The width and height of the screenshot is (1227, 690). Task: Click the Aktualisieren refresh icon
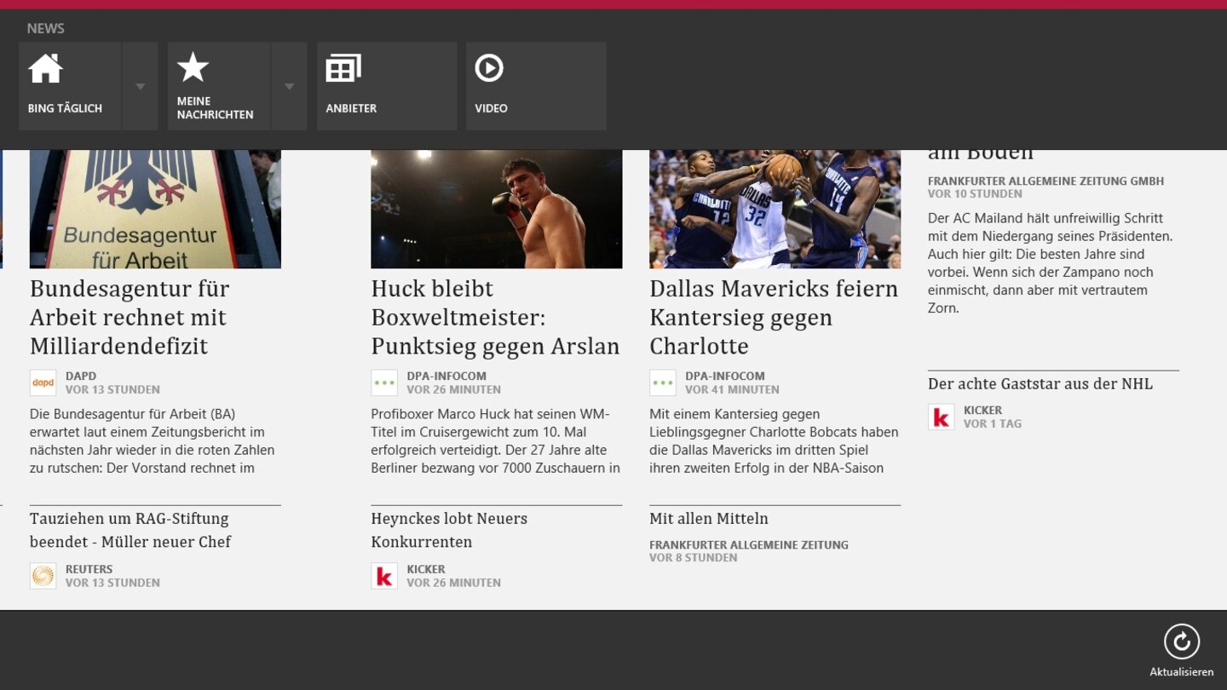coord(1181,642)
